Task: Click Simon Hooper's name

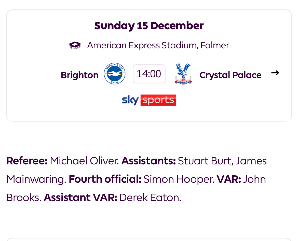Action: coord(179,179)
